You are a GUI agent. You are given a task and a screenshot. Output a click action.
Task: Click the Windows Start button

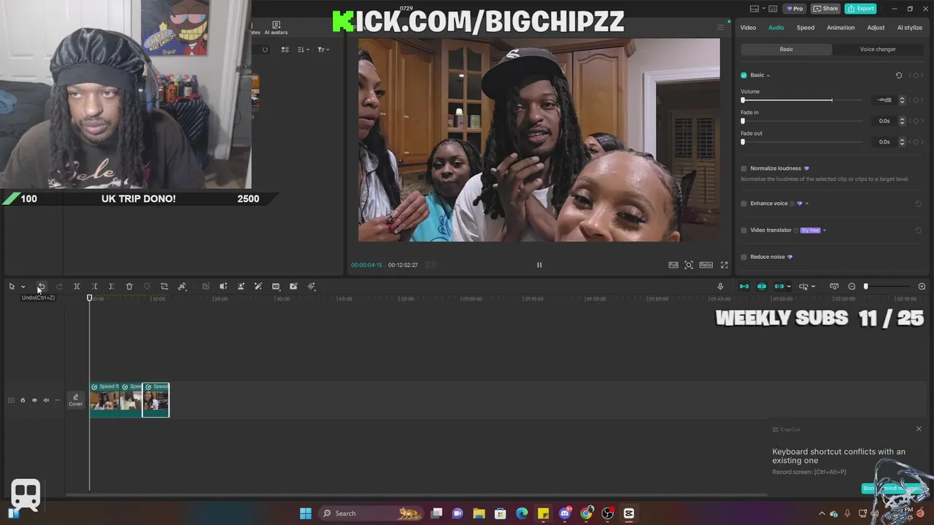tap(306, 513)
